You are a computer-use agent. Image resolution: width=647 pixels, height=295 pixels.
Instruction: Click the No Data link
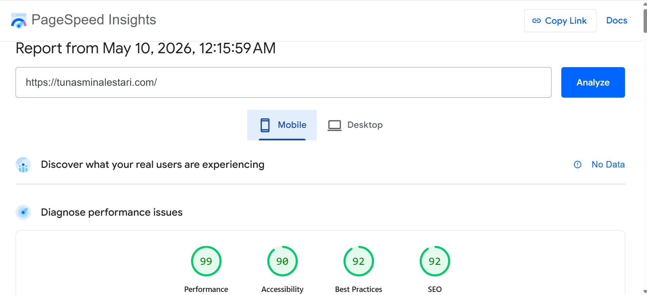(x=608, y=164)
